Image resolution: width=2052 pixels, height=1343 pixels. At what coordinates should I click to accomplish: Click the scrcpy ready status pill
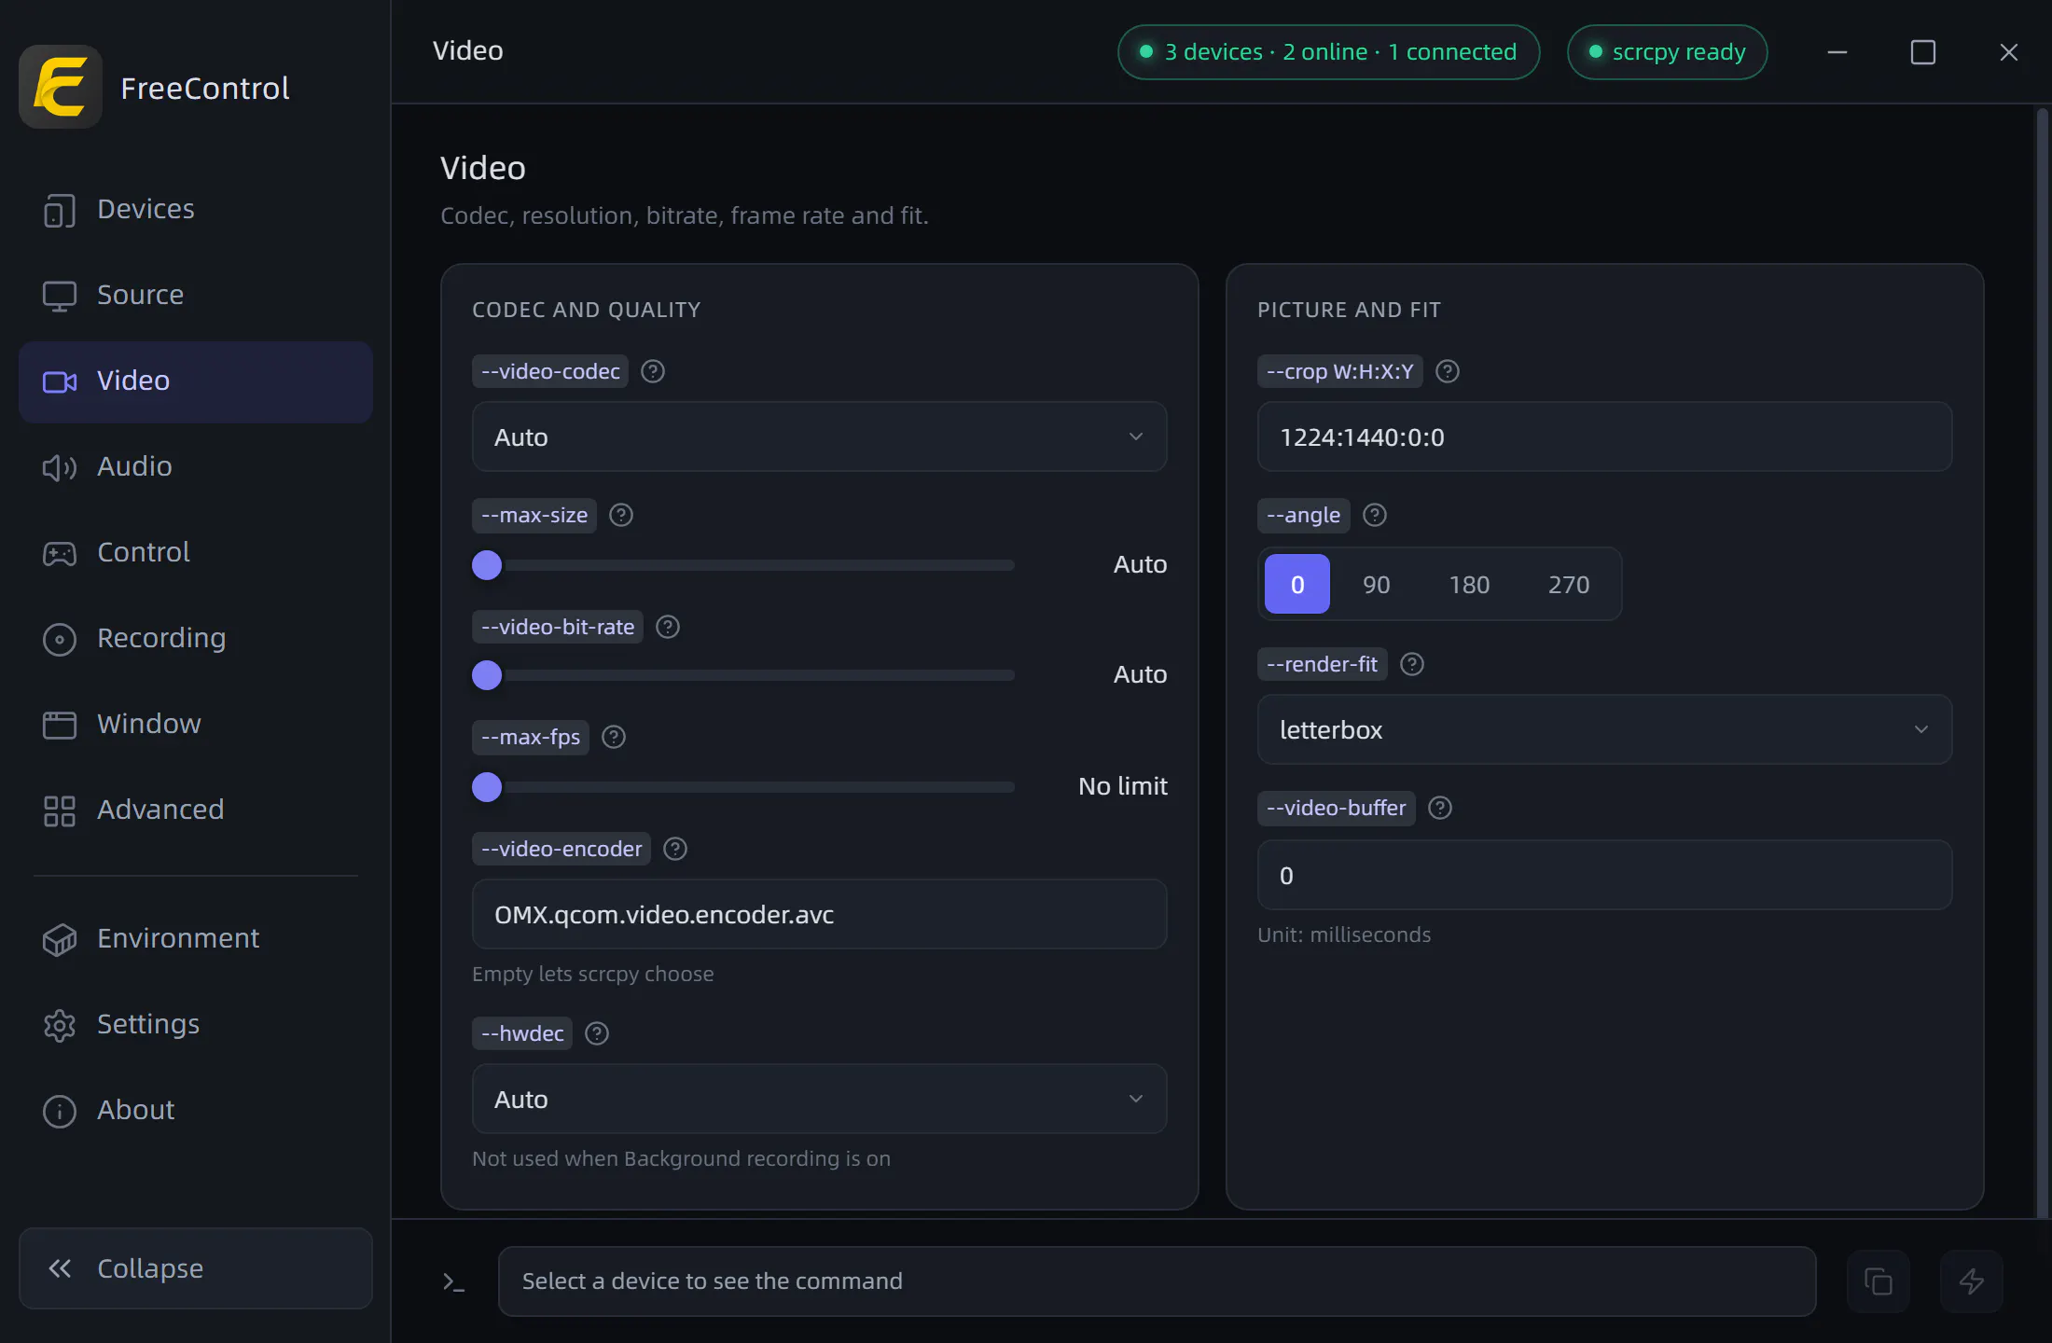(x=1668, y=52)
